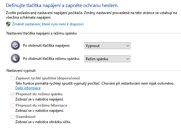
Task: Click the 'Uzamknout' label text
Action: (26, 117)
